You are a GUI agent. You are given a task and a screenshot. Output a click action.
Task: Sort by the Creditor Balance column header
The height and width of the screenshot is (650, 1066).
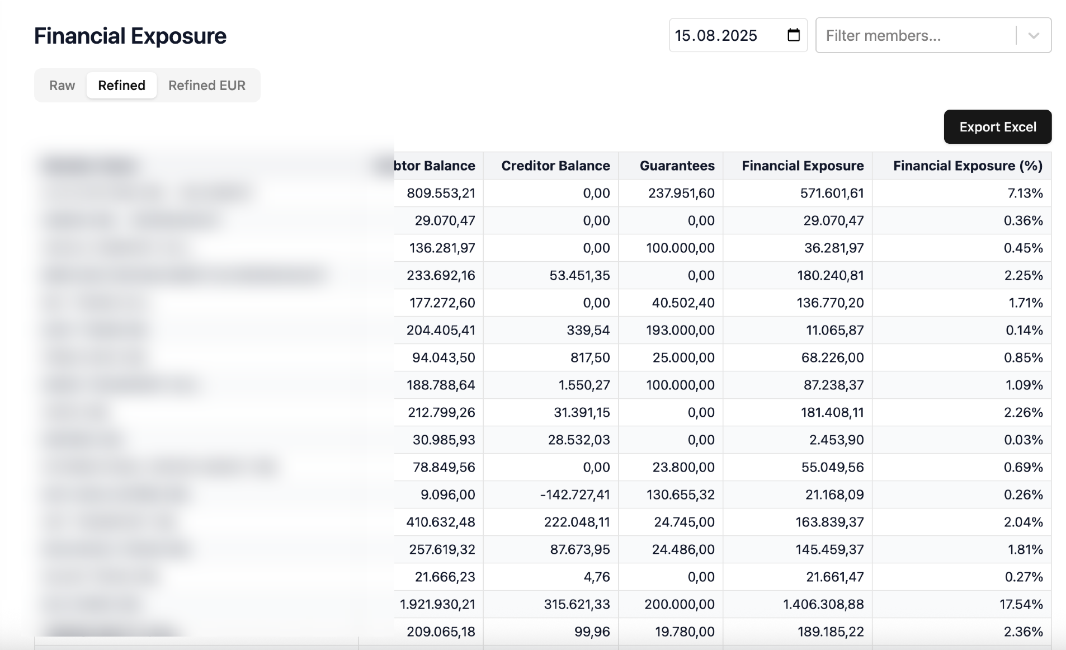[x=555, y=166]
